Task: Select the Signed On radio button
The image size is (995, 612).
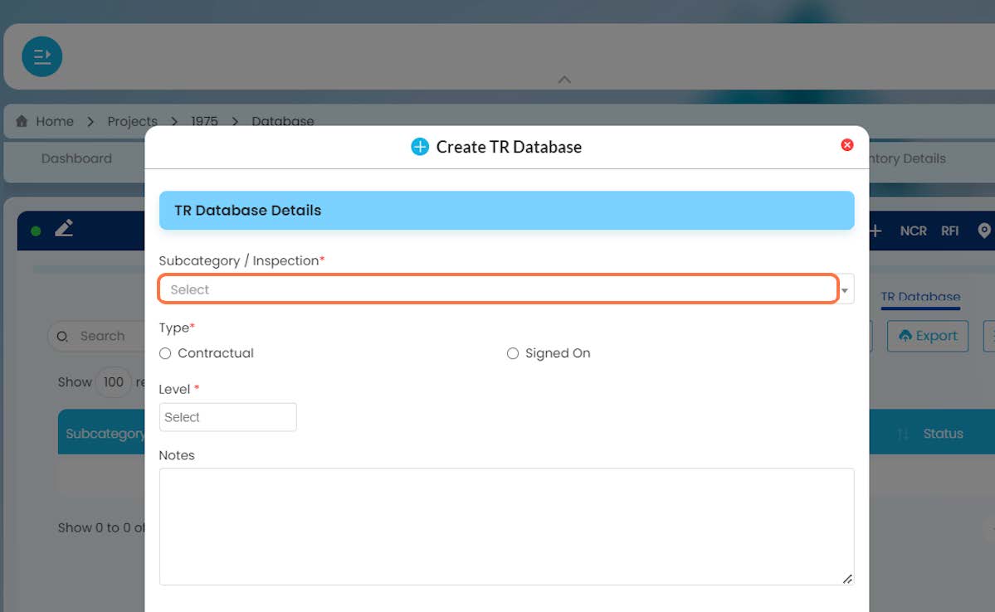Action: click(513, 353)
